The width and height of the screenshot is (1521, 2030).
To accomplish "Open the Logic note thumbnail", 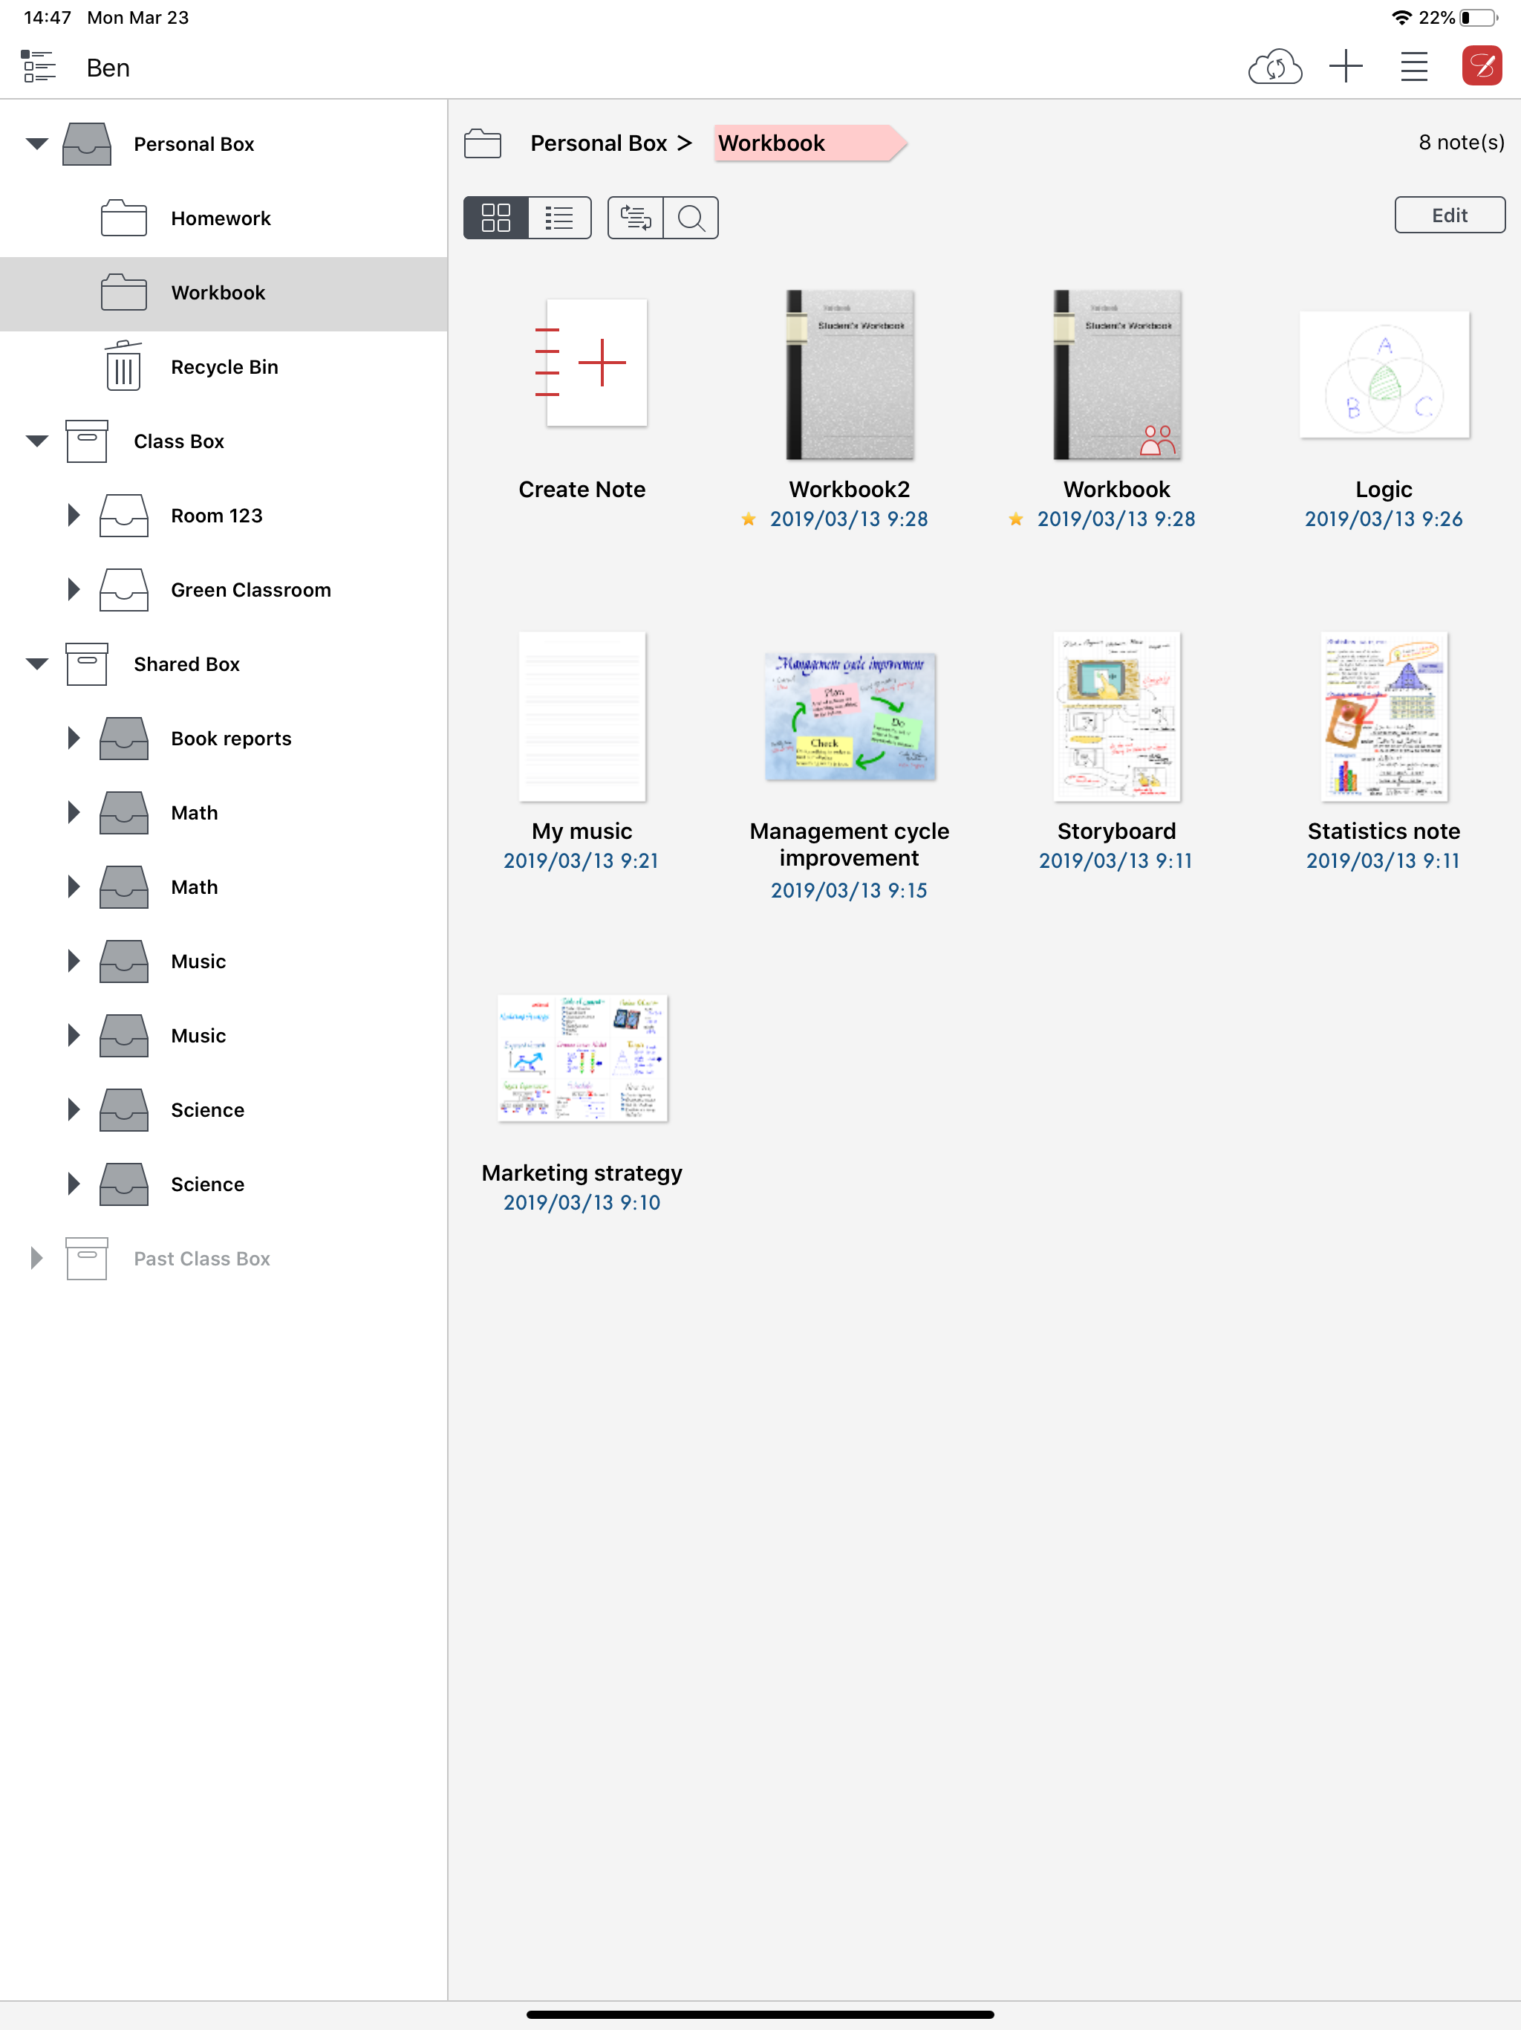I will tap(1384, 375).
